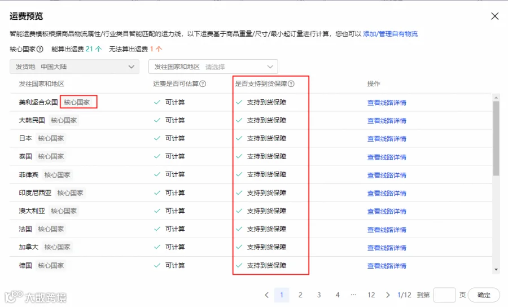Image resolution: width=508 pixels, height=307 pixels.
Task: Open the 发货地 中国大陆 dropdown
Action: (75, 67)
